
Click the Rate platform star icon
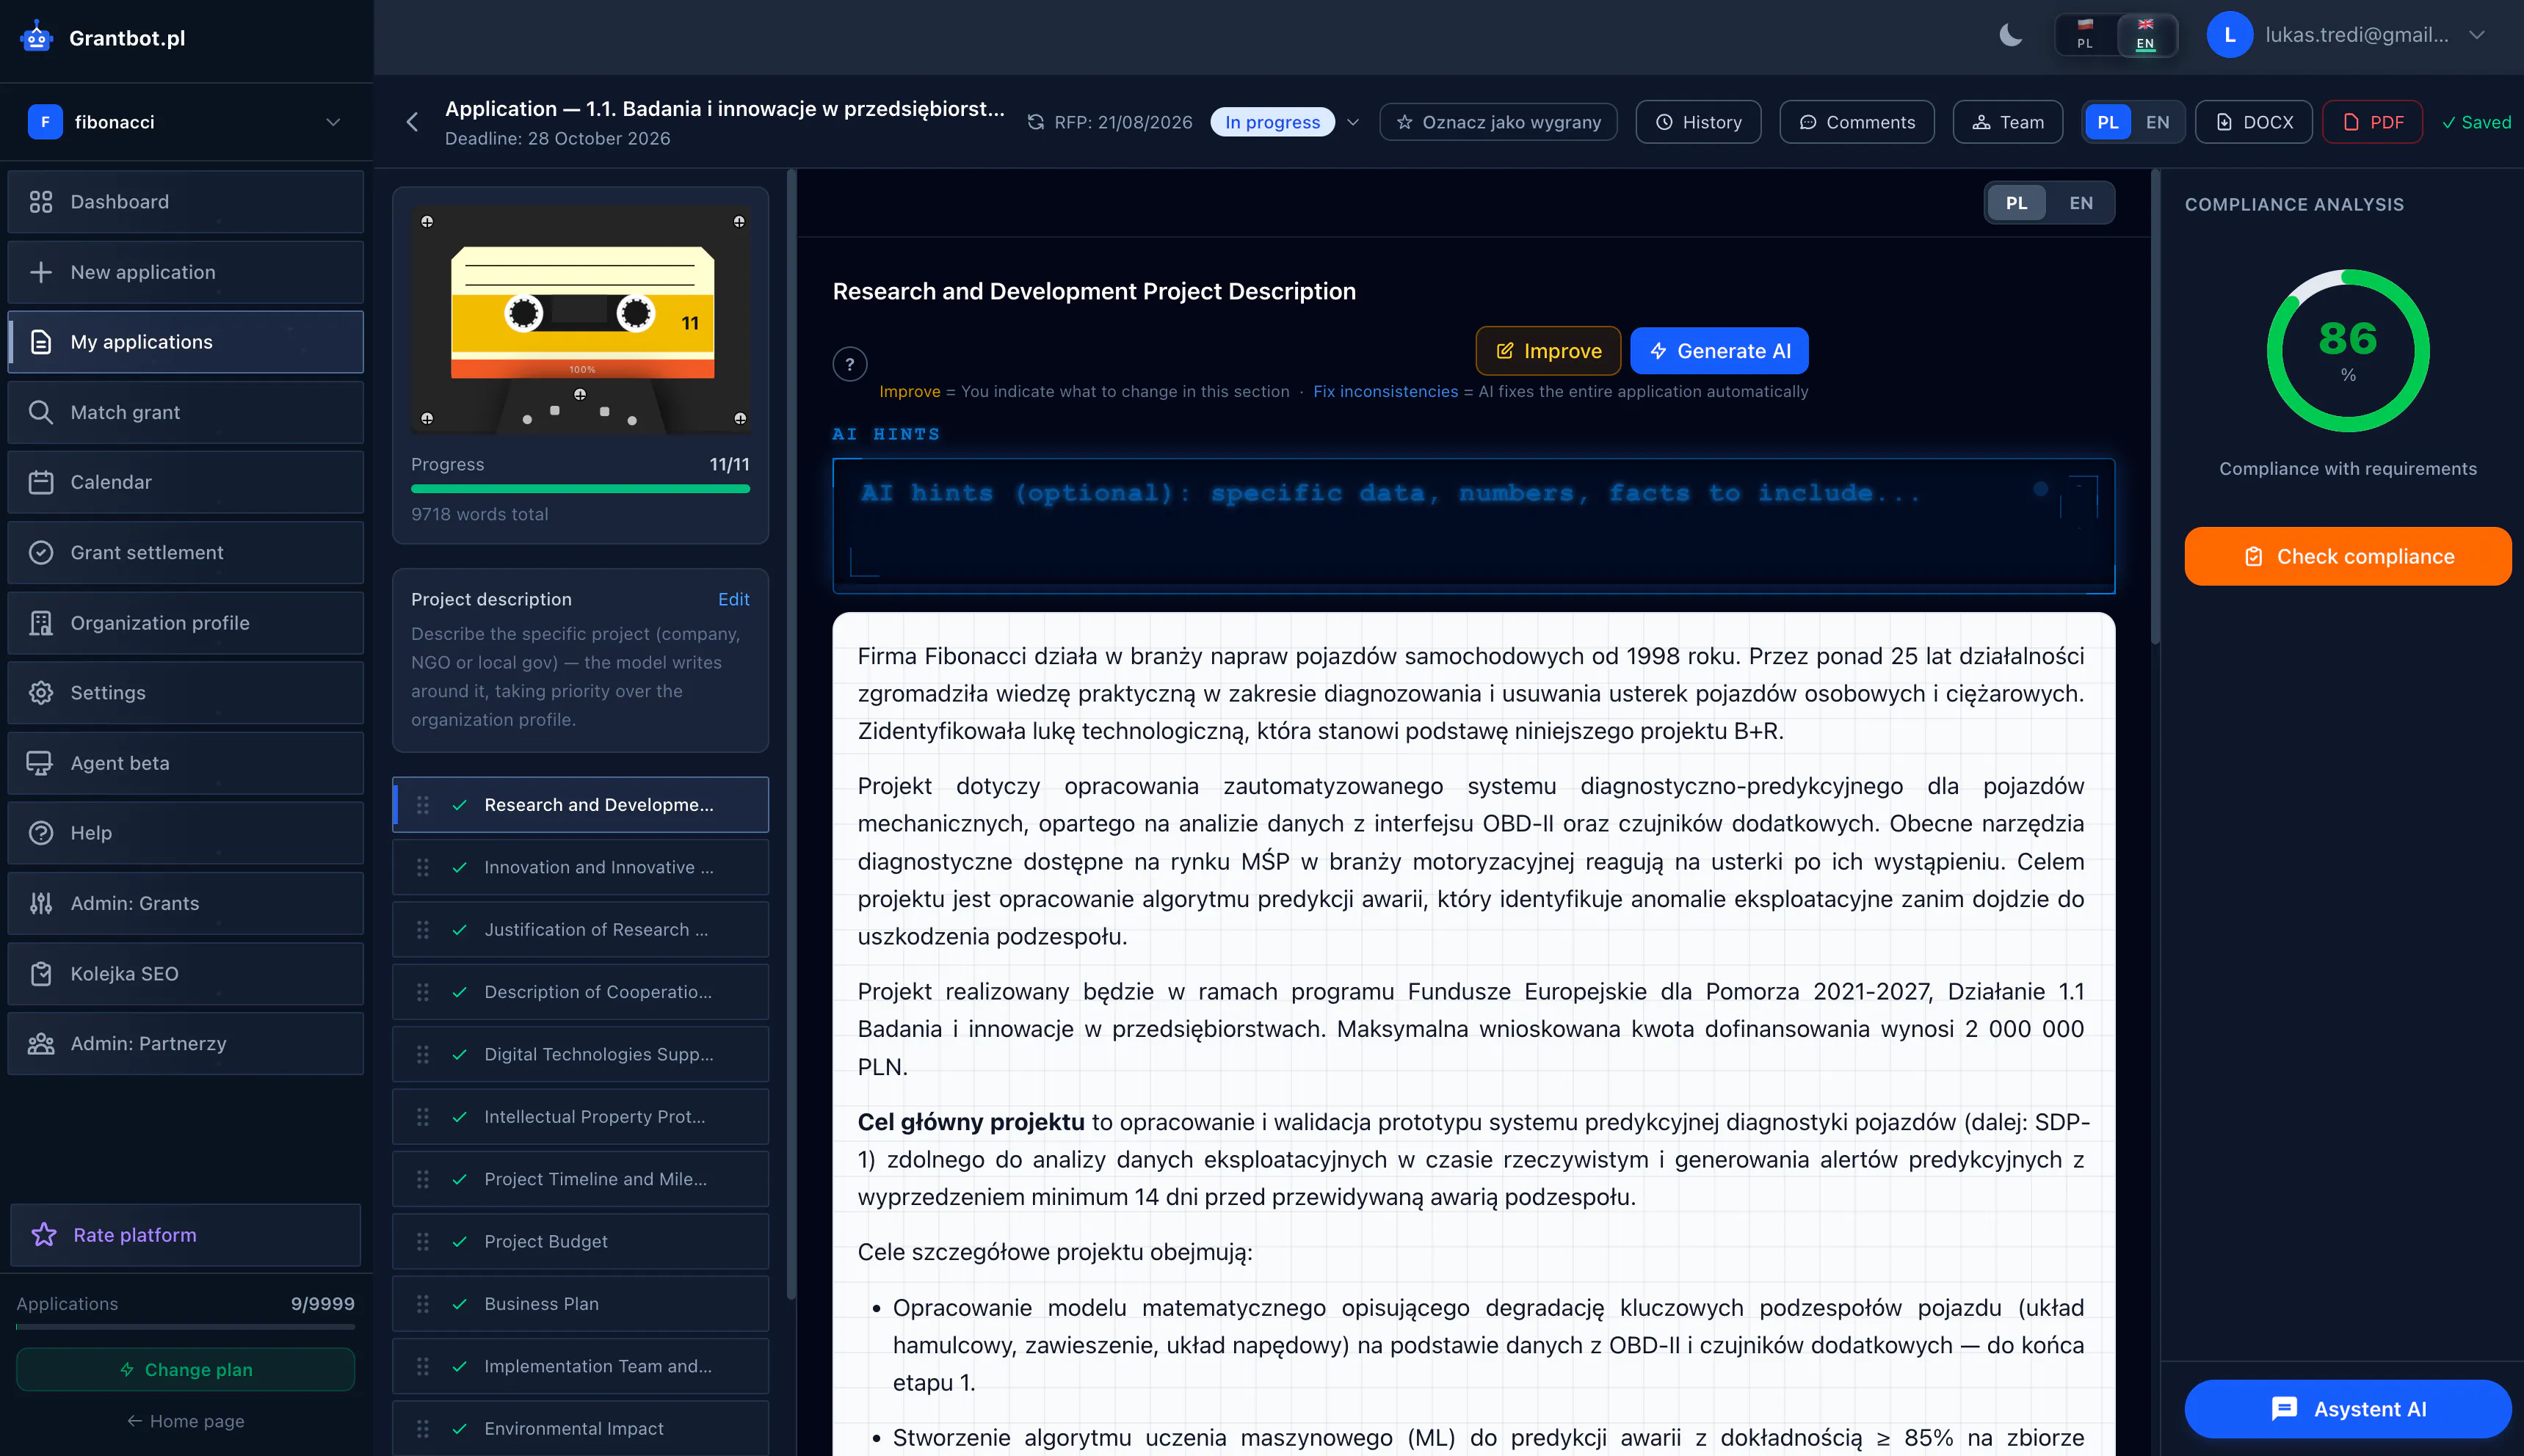coord(44,1235)
